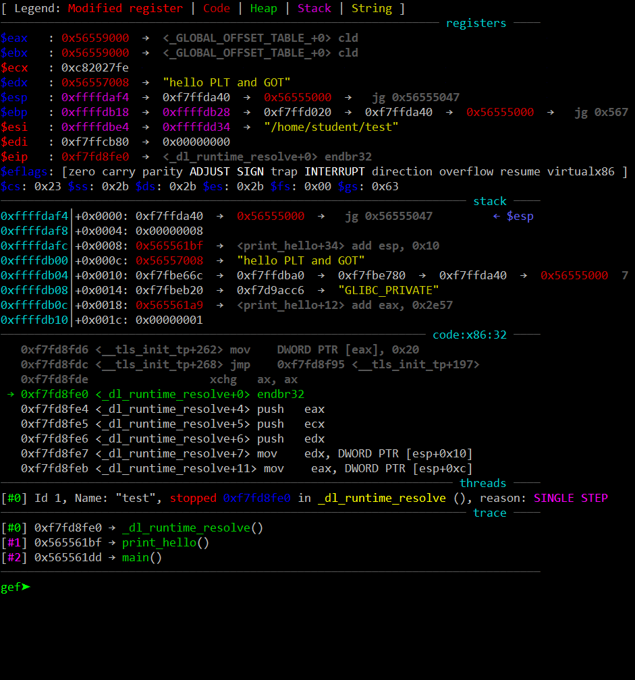Click the $edi register name

click(14, 142)
